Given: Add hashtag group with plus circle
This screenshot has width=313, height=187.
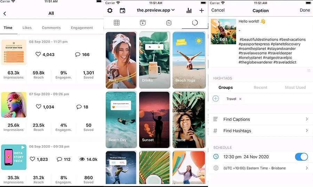Looking at the screenshot, I should point(216,99).
